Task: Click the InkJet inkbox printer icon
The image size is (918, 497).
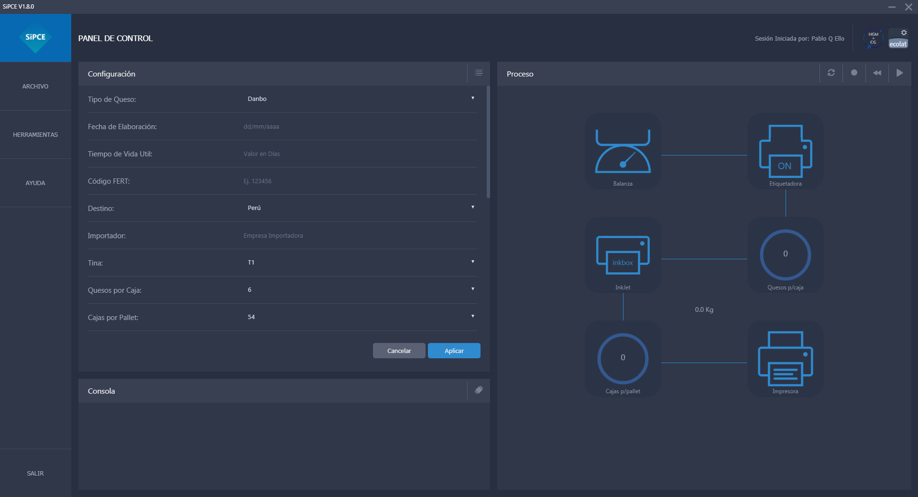Action: (623, 255)
